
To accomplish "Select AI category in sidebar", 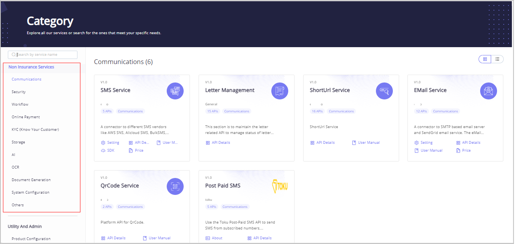I will pyautogui.click(x=13, y=155).
